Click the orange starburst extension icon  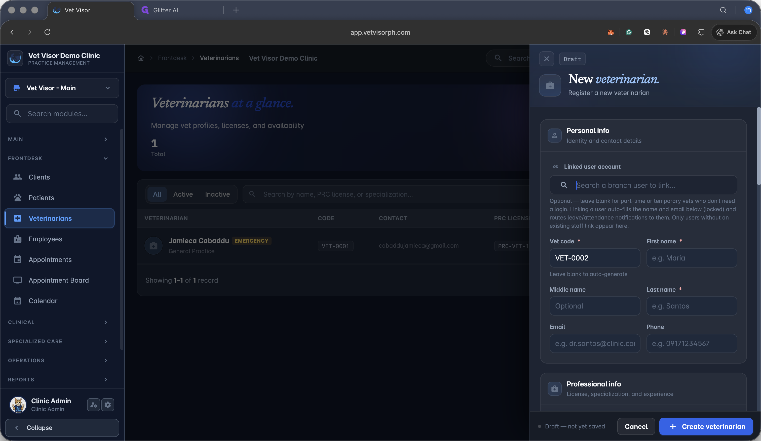pos(665,32)
